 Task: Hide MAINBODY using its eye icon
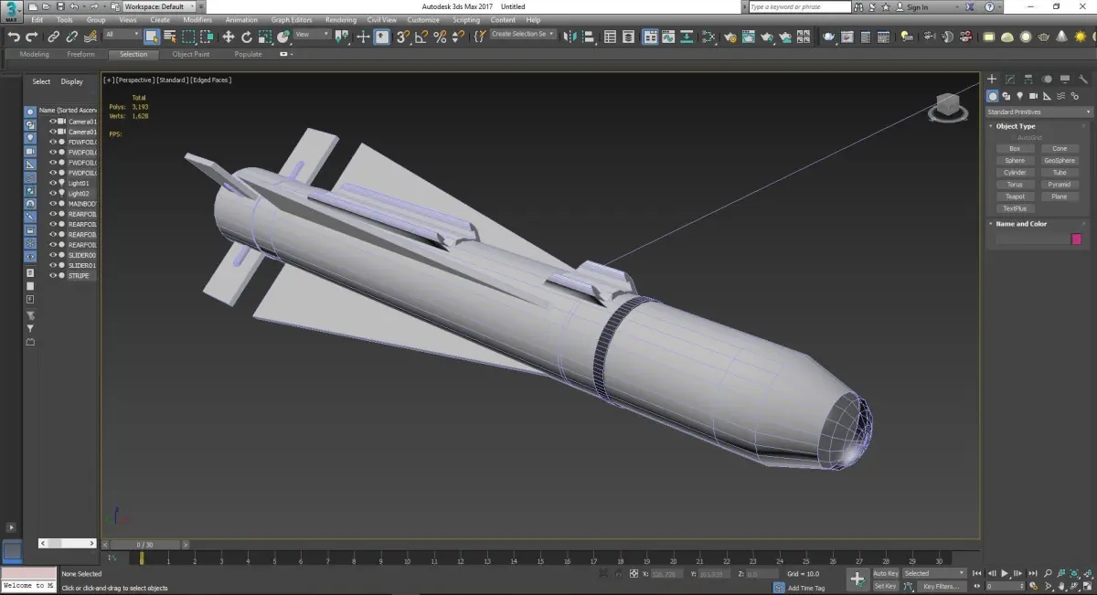[x=52, y=204]
